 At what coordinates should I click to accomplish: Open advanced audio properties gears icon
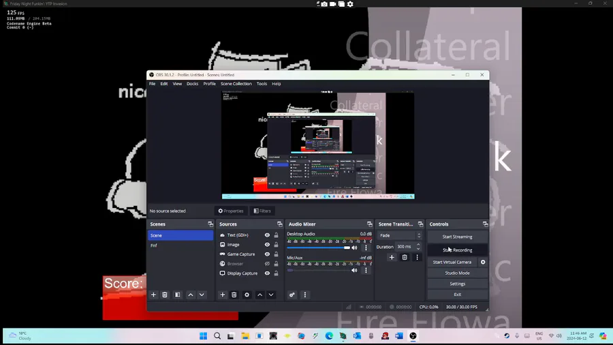292,295
